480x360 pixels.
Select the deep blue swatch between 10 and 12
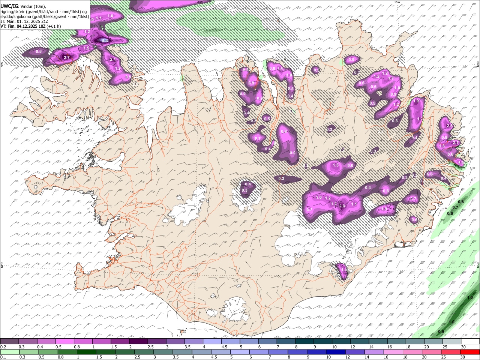pyautogui.click(x=336, y=352)
